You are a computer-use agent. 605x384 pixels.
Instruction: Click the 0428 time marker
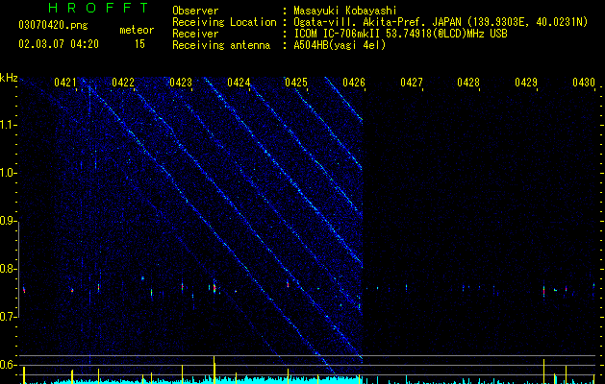pyautogui.click(x=468, y=82)
